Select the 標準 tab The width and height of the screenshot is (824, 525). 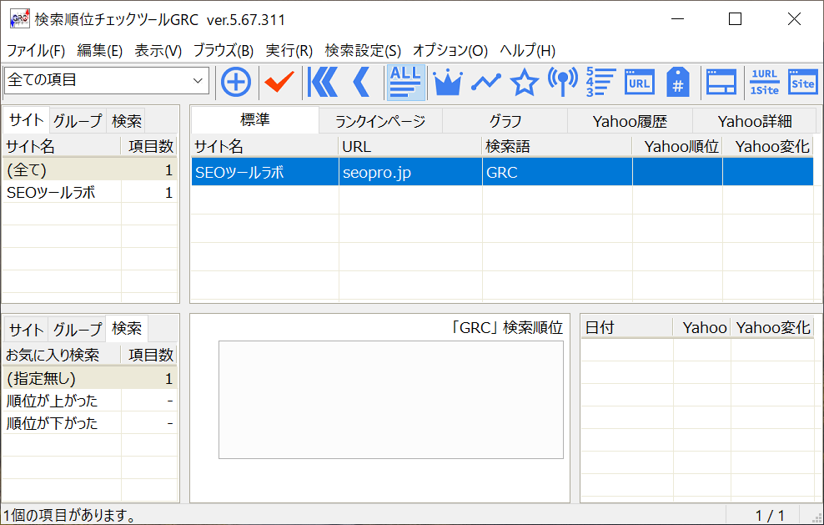point(255,120)
